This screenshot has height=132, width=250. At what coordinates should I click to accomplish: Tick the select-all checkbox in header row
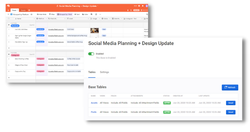point(9,19)
